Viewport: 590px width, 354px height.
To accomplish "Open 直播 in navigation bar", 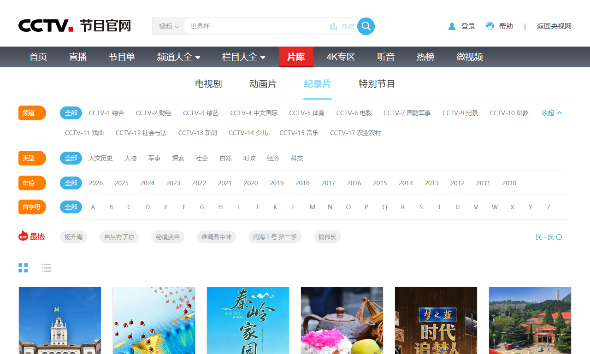I will click(78, 57).
